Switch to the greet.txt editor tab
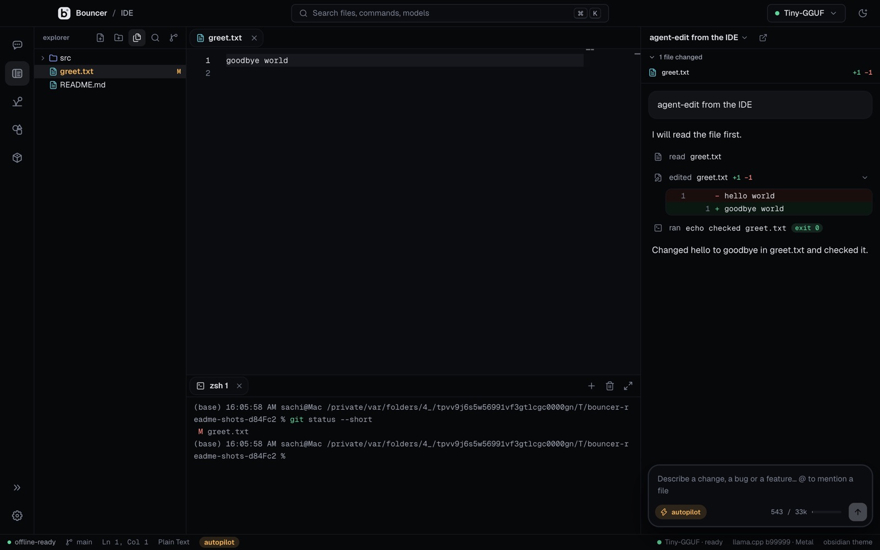 click(x=225, y=38)
